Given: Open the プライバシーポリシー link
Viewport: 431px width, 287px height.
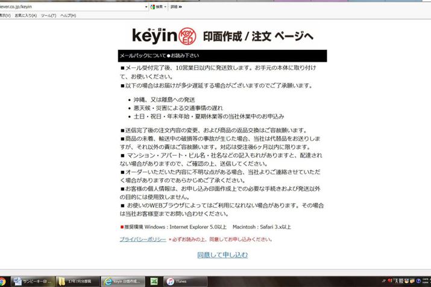Looking at the screenshot, I should coord(143,239).
